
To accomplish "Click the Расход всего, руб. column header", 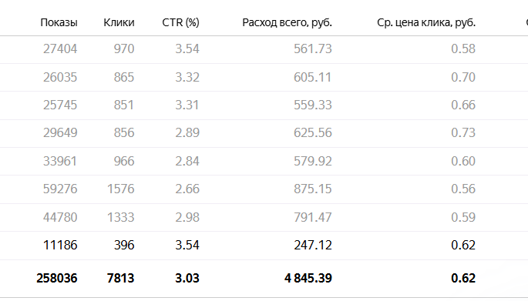I will click(288, 22).
